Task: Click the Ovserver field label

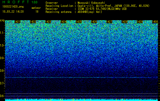Action: pos(52,3)
